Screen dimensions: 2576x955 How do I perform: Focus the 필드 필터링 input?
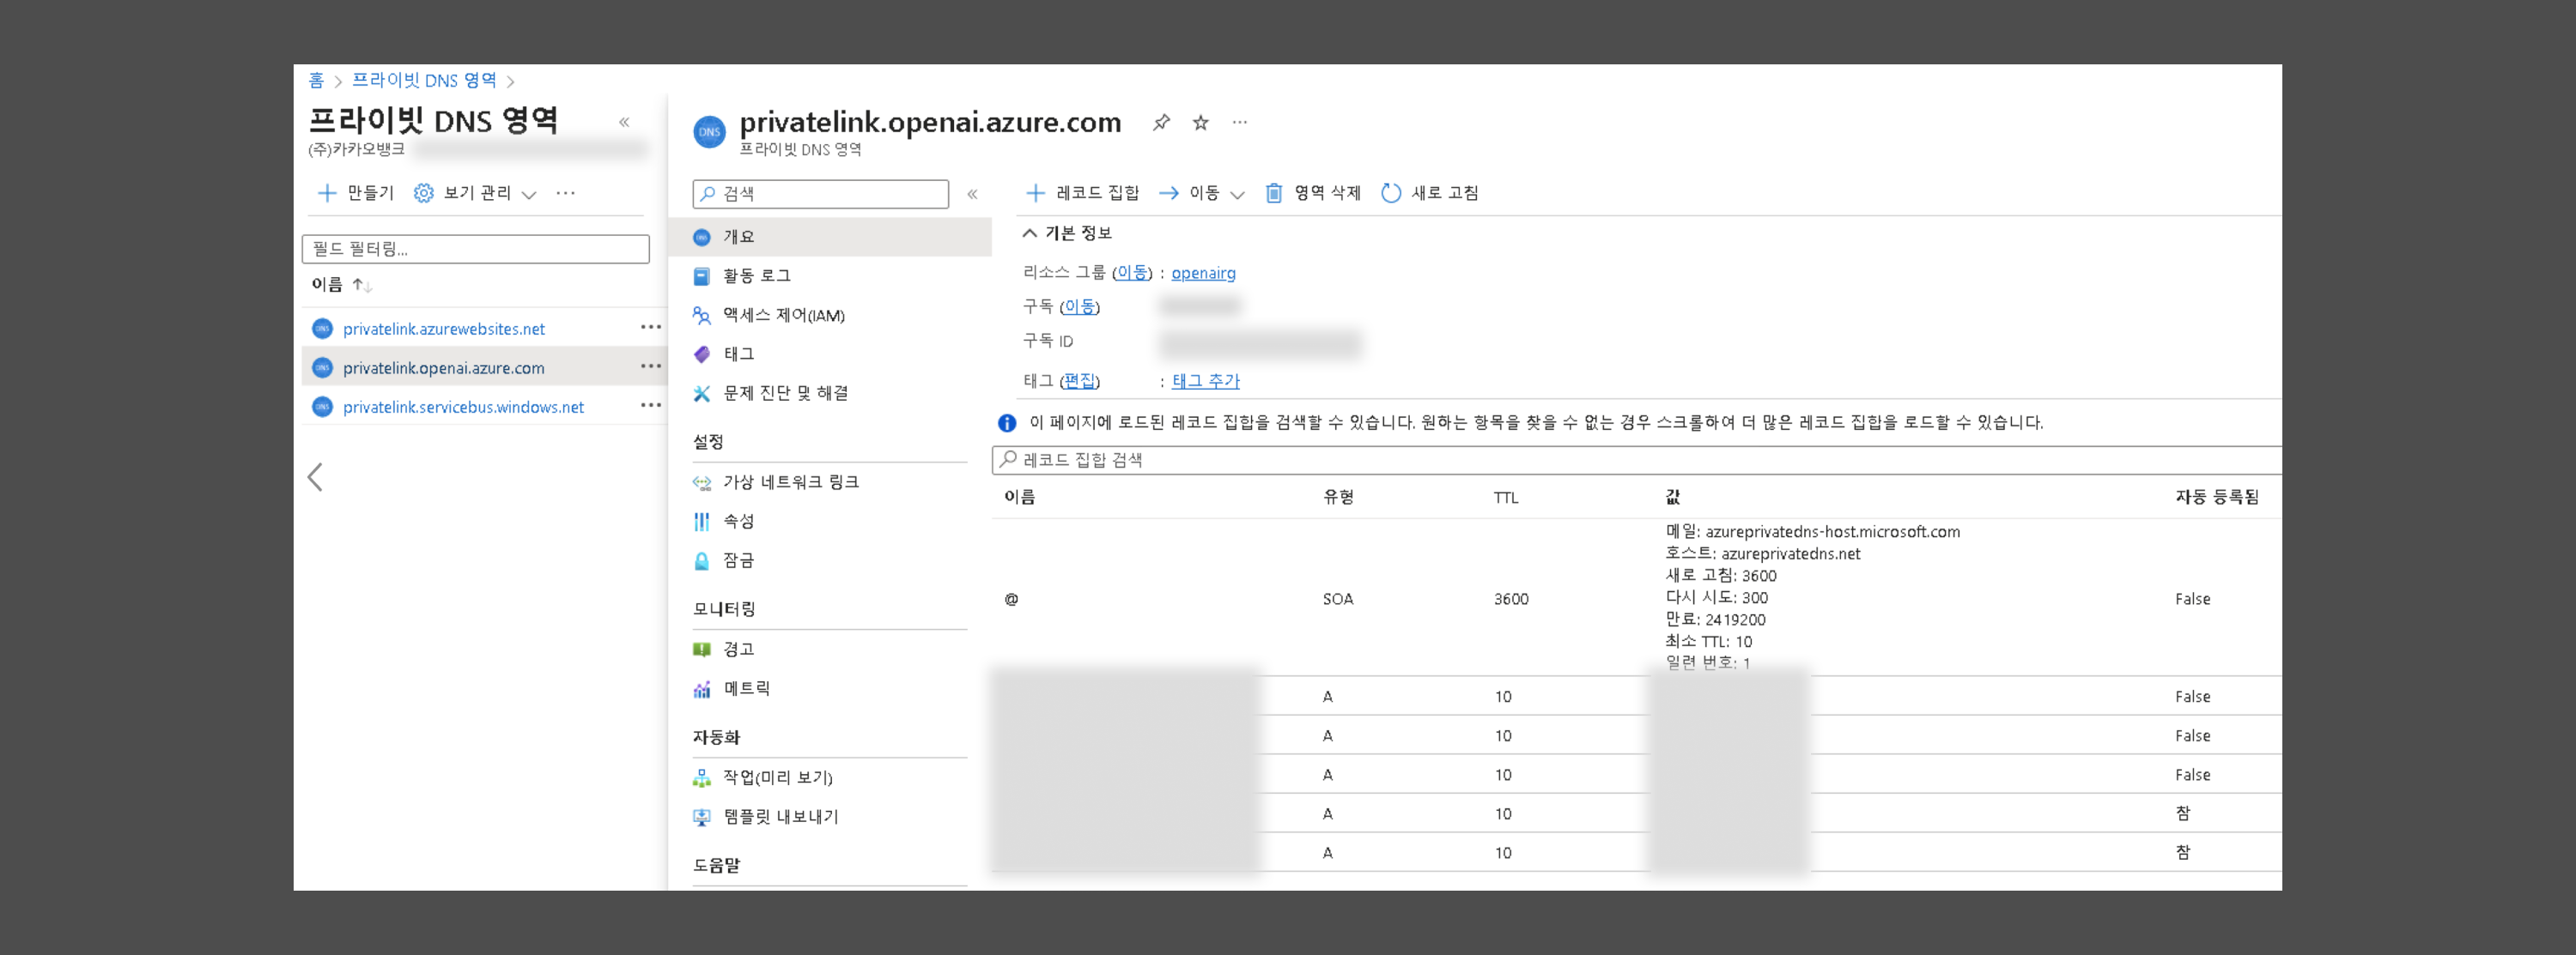(x=476, y=249)
